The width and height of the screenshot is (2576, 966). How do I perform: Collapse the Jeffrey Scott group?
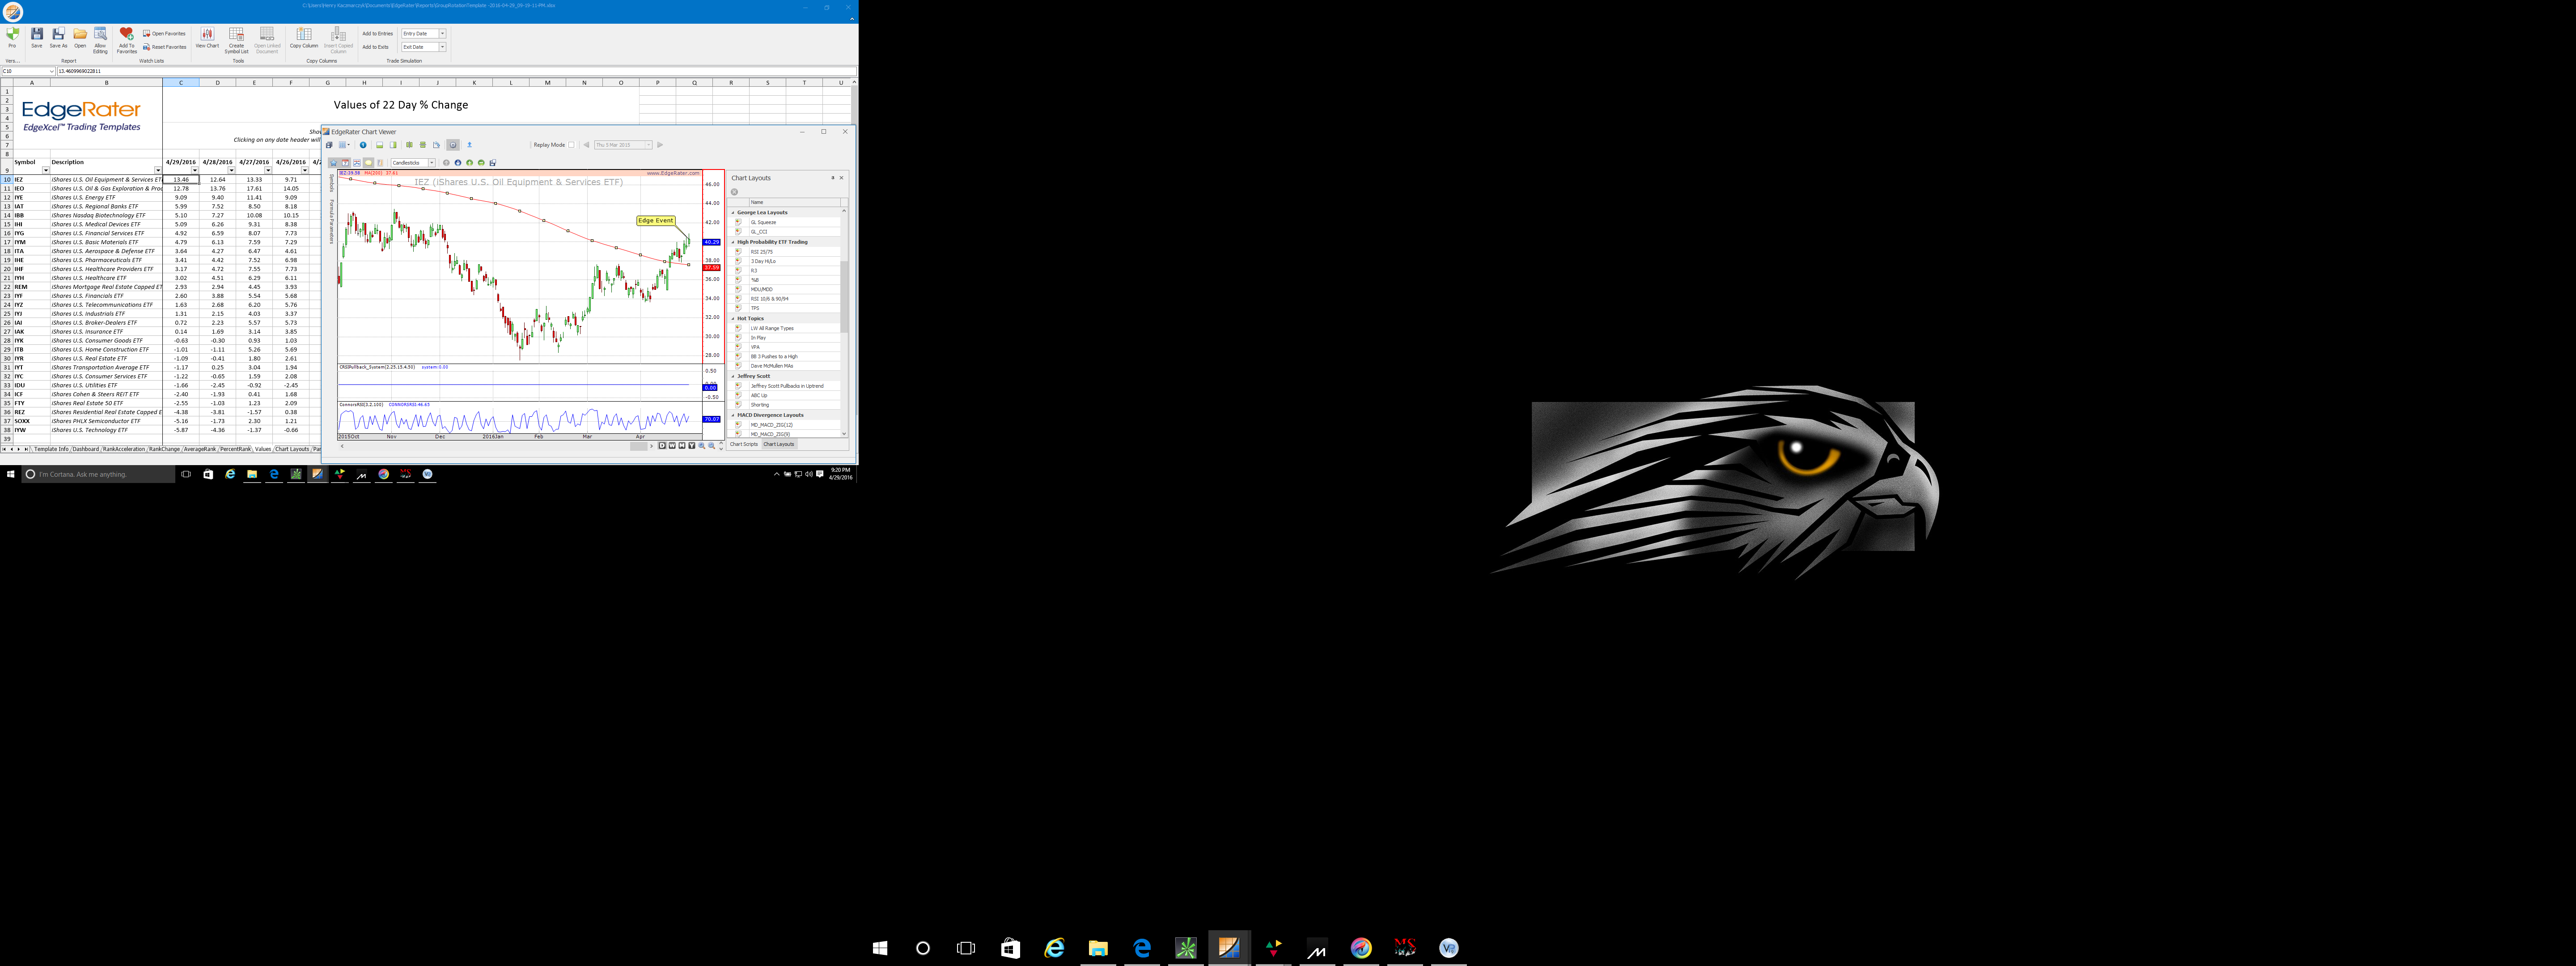pos(733,376)
